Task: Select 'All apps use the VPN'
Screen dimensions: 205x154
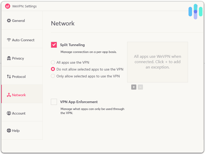Action: [53, 62]
